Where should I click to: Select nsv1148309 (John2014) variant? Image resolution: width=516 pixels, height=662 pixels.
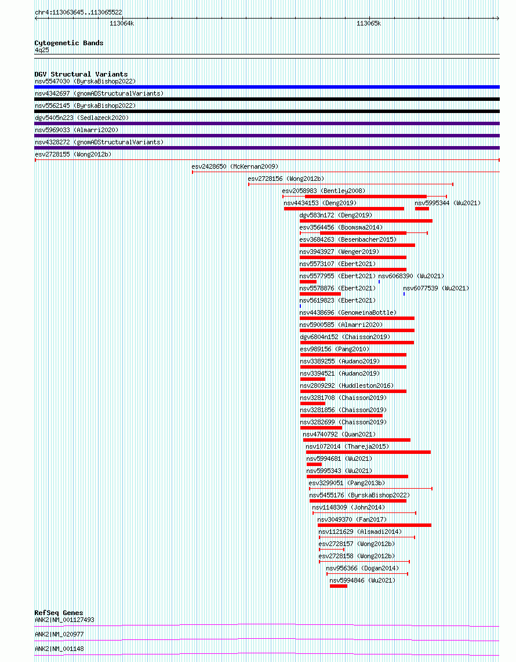[x=347, y=508]
